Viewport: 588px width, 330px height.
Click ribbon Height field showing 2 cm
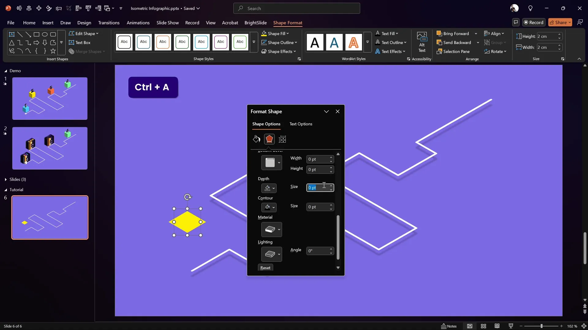547,36
